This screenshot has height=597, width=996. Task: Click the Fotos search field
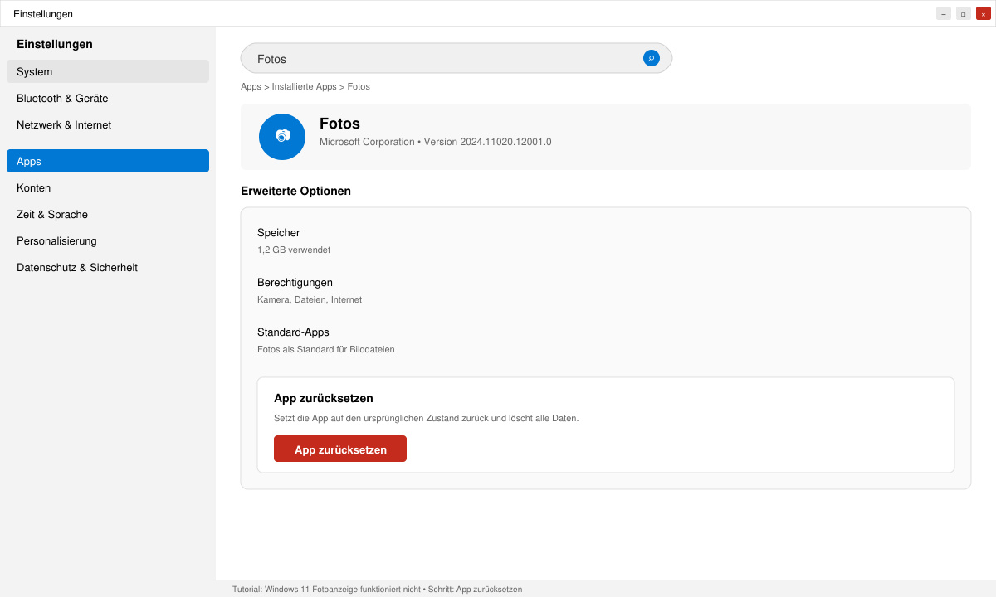click(x=456, y=58)
